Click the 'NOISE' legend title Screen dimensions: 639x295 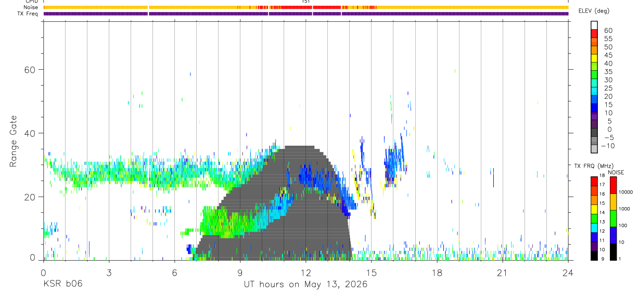coord(616,172)
